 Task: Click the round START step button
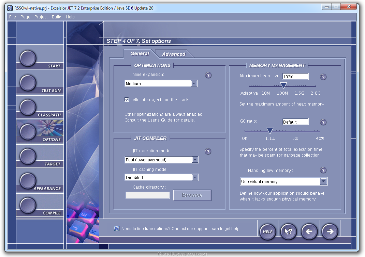(x=28, y=58)
